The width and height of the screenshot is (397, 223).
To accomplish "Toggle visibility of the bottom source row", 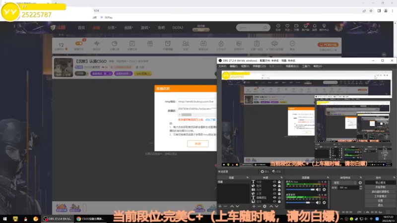I will [274, 202].
